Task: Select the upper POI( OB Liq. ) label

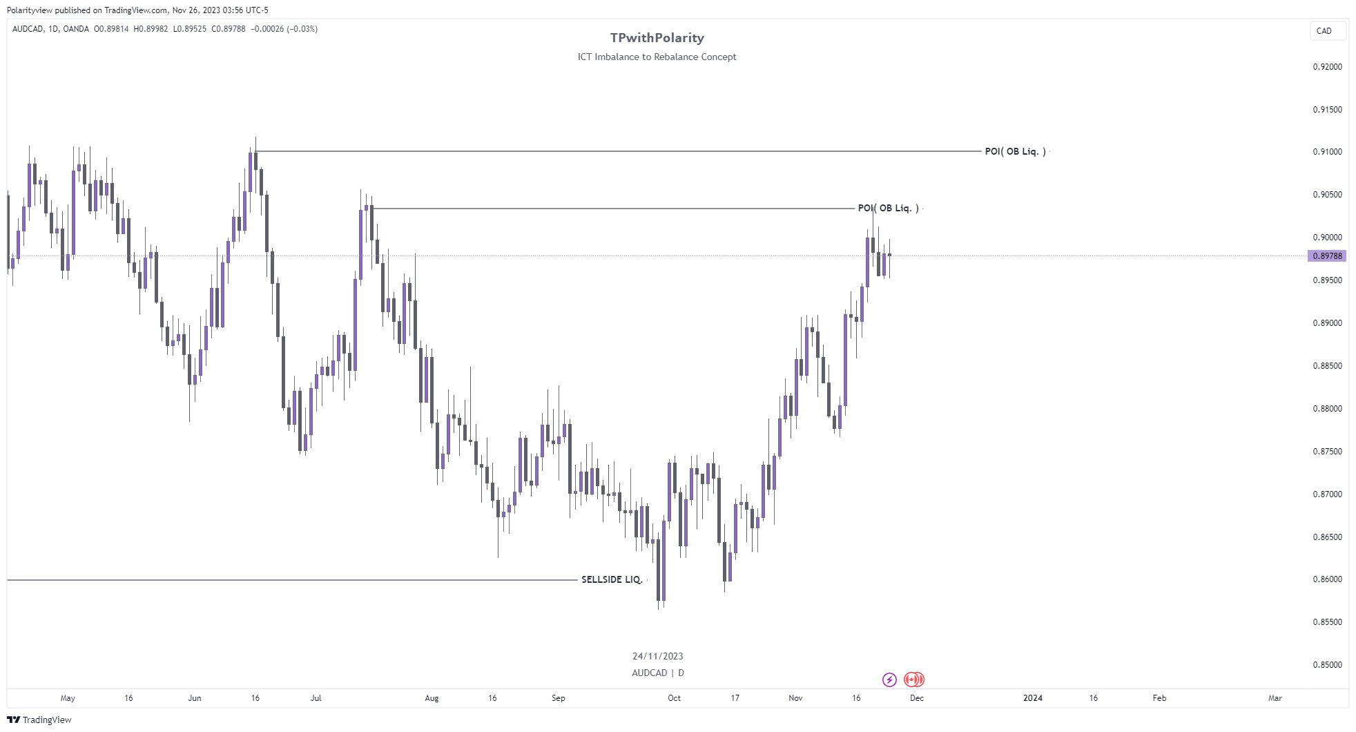Action: click(x=1015, y=151)
